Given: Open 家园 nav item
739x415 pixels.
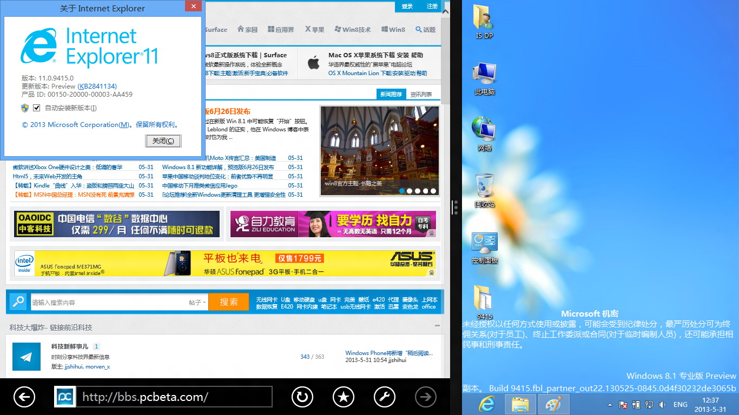Looking at the screenshot, I should tap(247, 29).
